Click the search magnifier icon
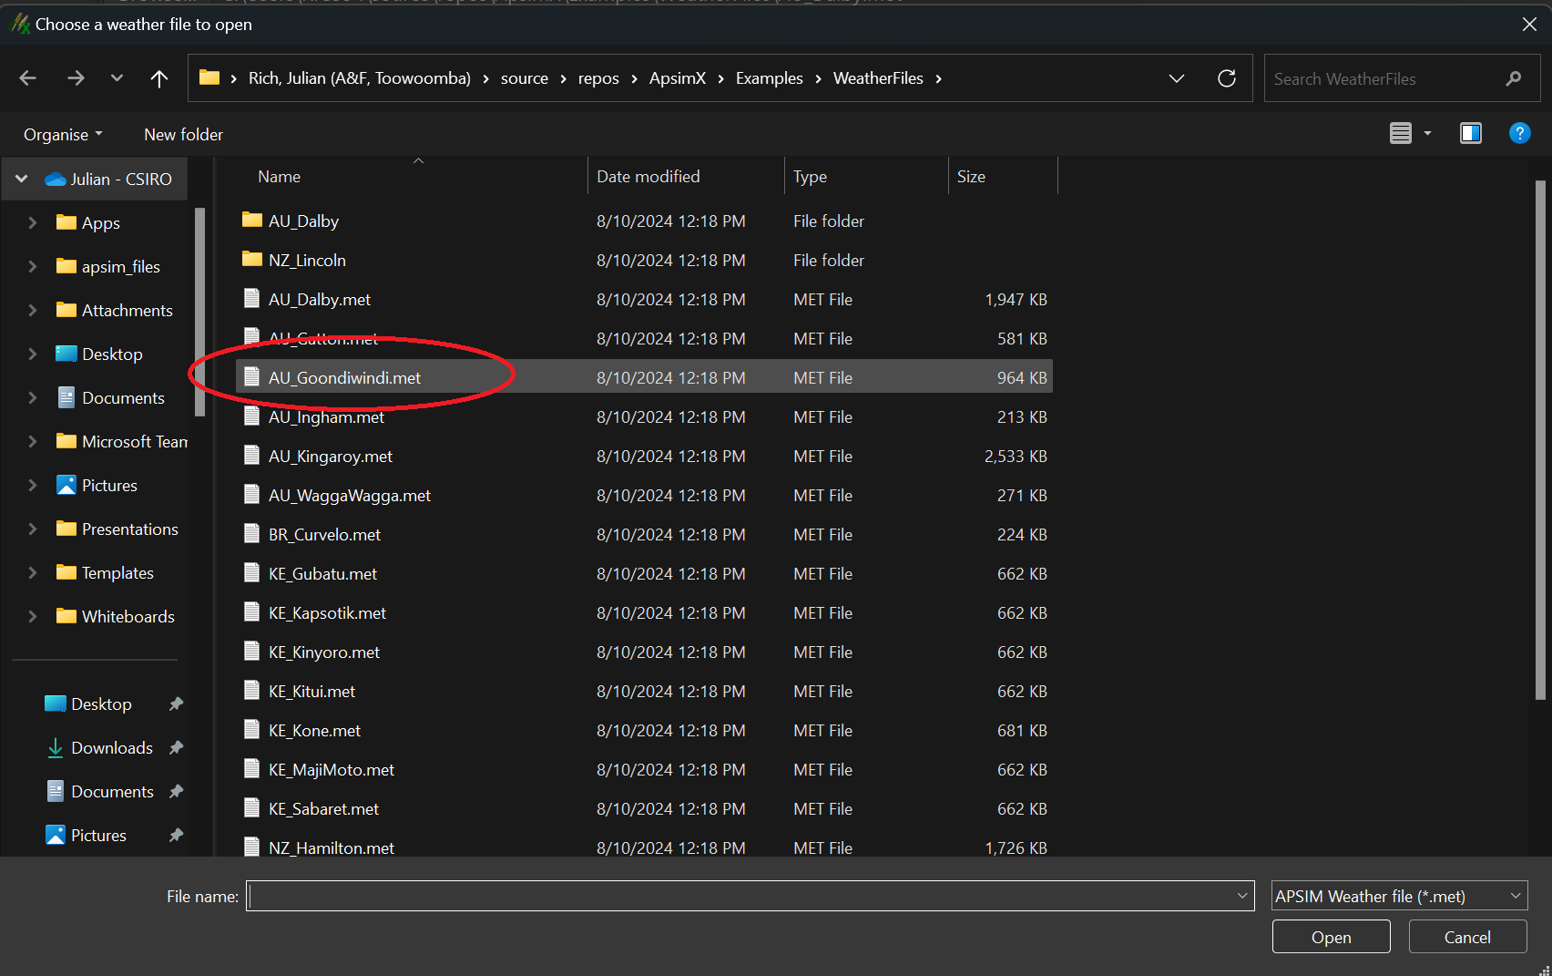 [1514, 79]
